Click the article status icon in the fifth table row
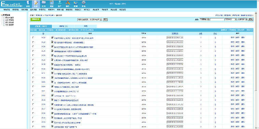This screenshot has width=259, height=129. click(52, 55)
